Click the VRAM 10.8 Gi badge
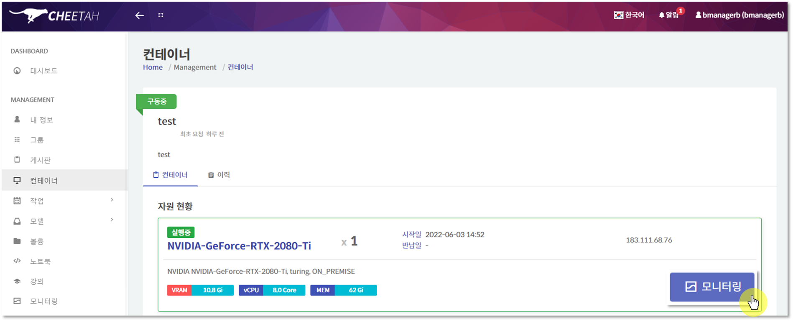Viewport: 793px width, 321px height. (x=200, y=290)
